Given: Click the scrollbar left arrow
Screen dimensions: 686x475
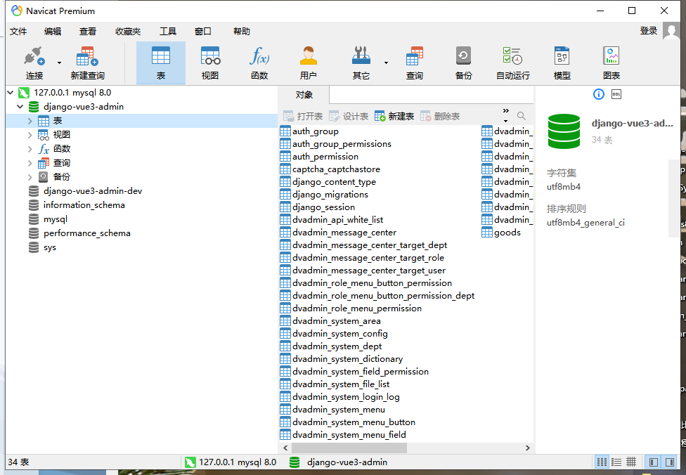Looking at the screenshot, I should [285, 448].
